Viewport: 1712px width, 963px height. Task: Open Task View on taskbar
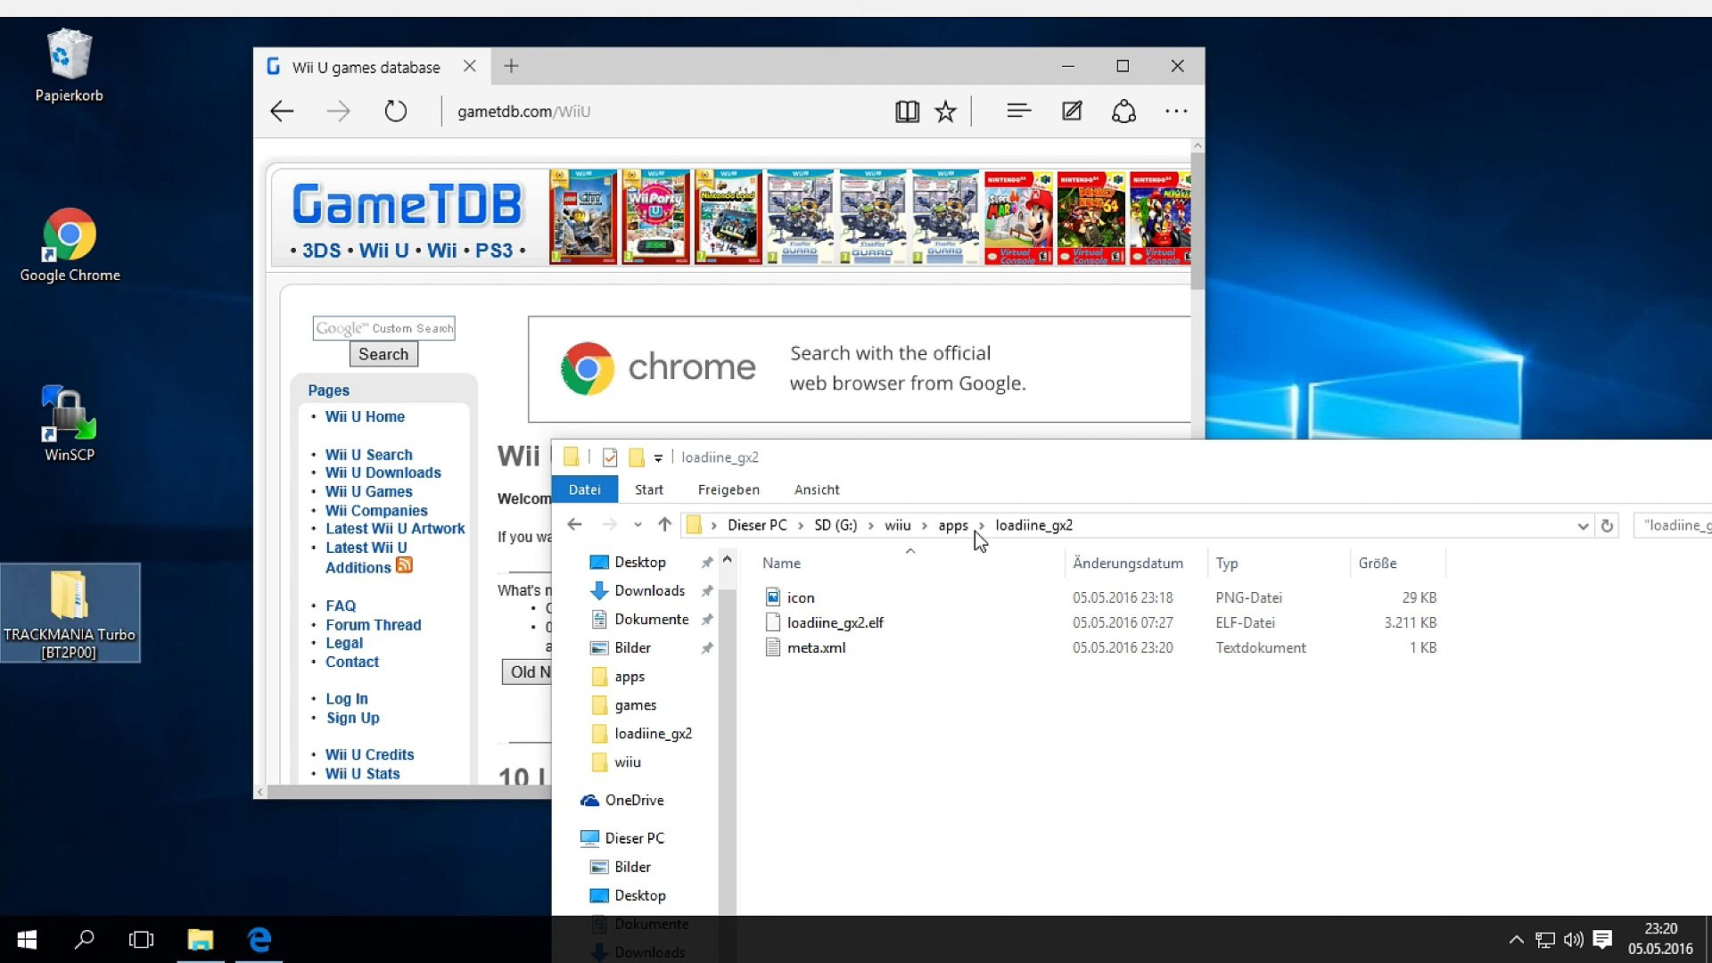[141, 939]
